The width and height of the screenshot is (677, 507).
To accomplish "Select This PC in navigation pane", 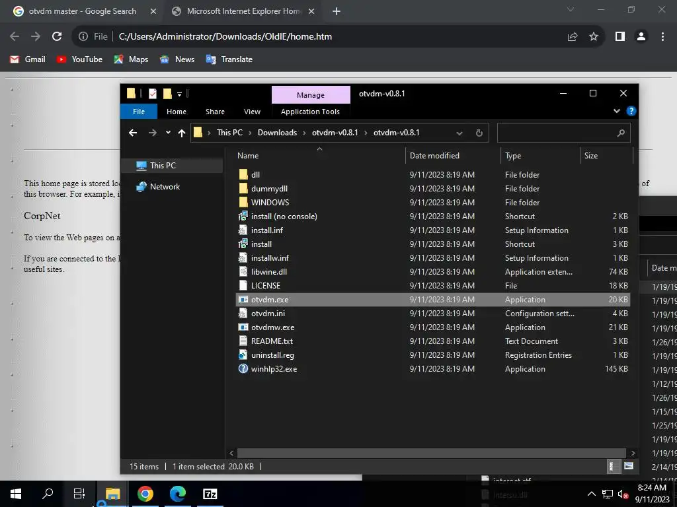I will tap(173, 166).
